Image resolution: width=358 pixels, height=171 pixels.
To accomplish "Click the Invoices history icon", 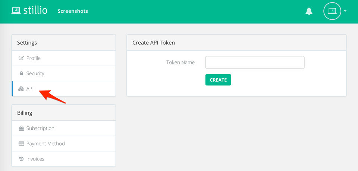I will [x=21, y=159].
